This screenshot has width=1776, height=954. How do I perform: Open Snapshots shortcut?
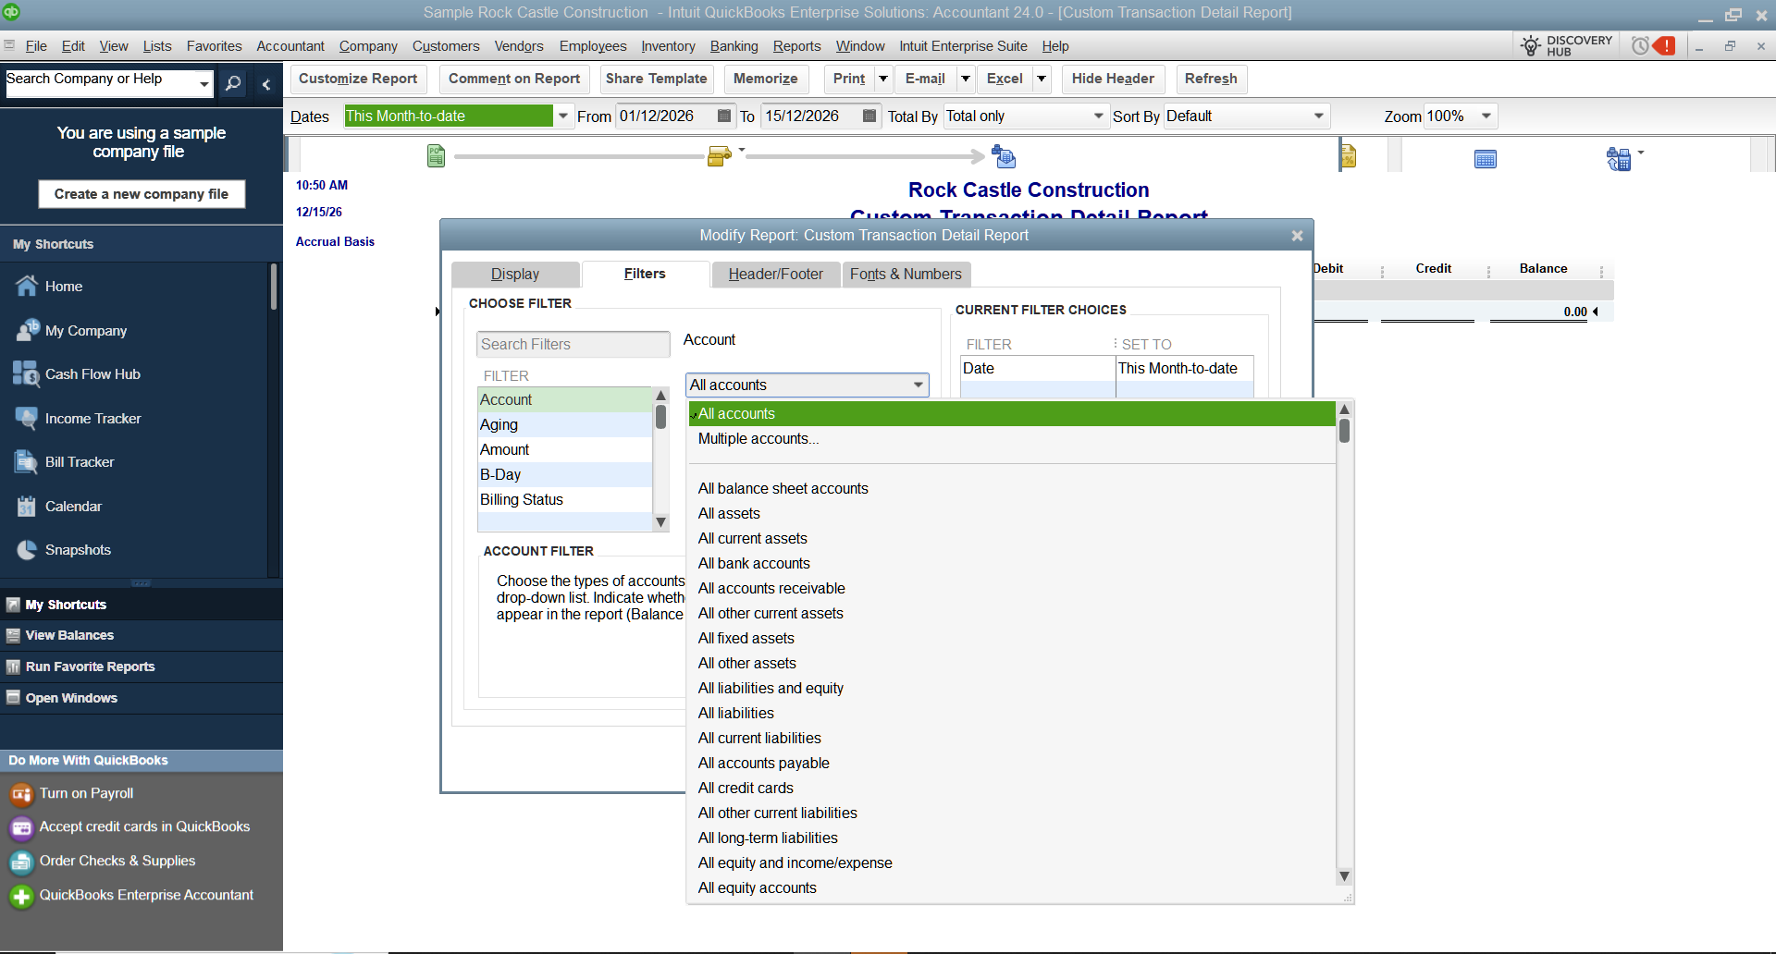78,550
